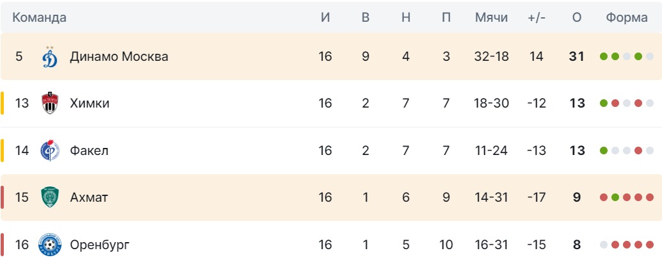Viewport: 662px width, 269px height.
Task: Click the О points column header
Action: 577,18
